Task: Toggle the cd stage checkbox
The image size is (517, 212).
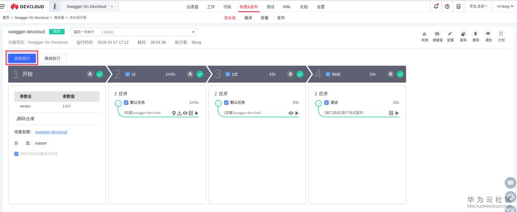Action: (228, 74)
